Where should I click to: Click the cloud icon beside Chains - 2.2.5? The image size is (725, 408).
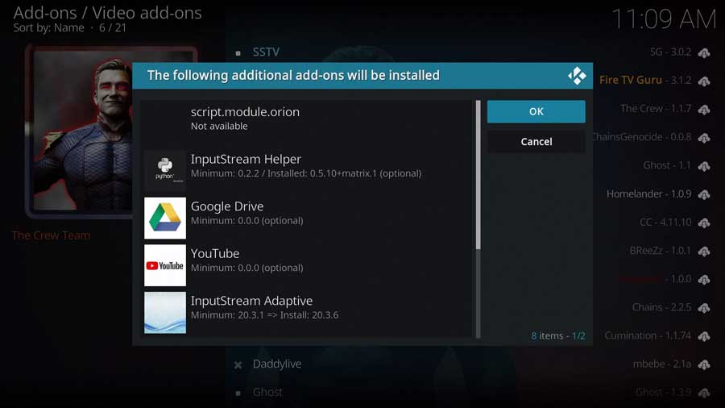(704, 308)
